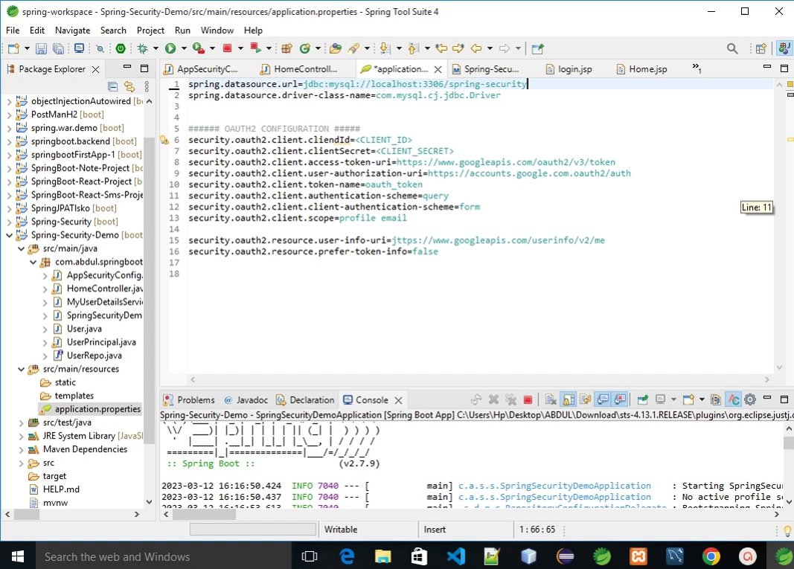The height and width of the screenshot is (569, 794).
Task: Toggle Scroll Lock in Console toolbar
Action: [569, 400]
